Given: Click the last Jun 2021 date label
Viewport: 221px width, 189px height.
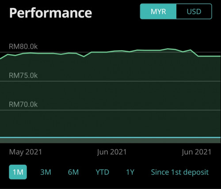Looking at the screenshot, I should 197,152.
